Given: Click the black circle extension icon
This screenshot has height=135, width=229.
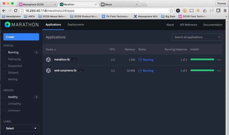Looking at the screenshot, I should click(178, 11).
